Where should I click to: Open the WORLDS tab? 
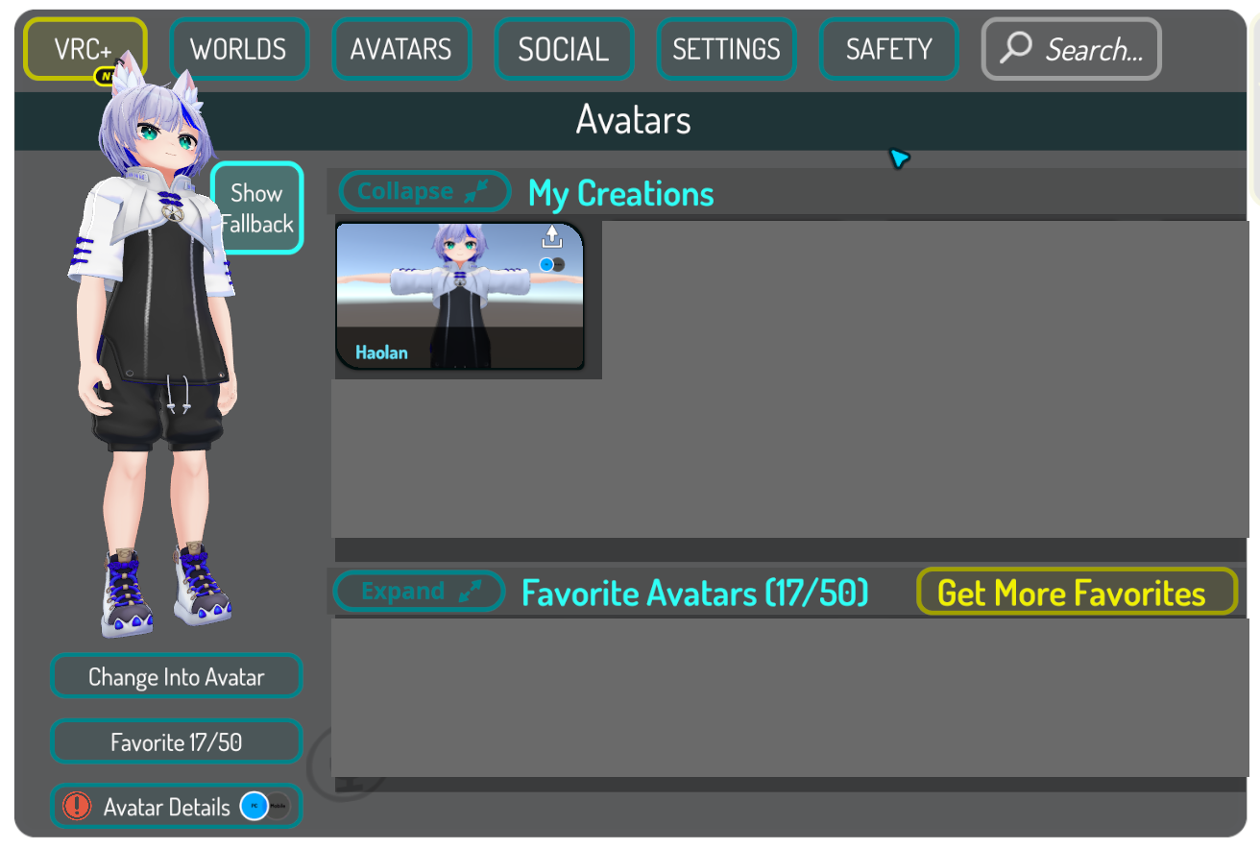point(238,49)
